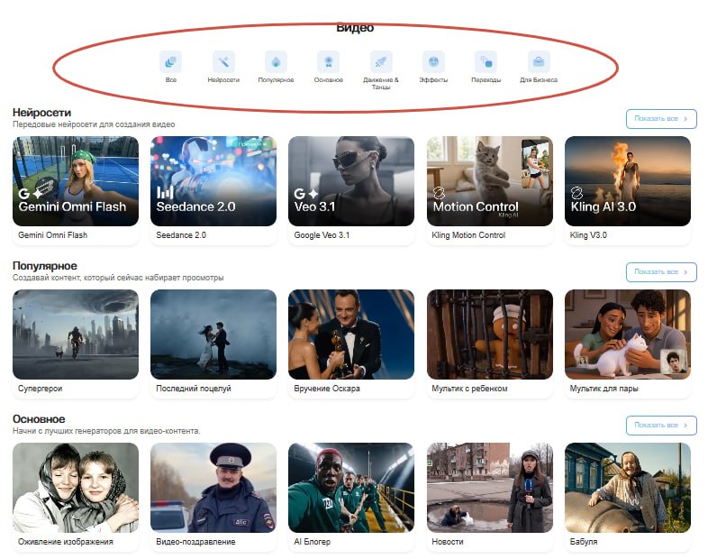Click the Популярное flame icon

tap(276, 62)
